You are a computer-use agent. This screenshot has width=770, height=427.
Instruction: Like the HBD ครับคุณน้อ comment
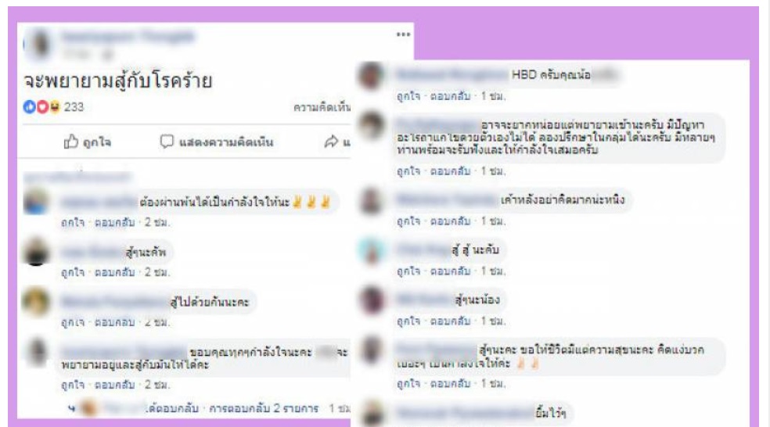(408, 96)
